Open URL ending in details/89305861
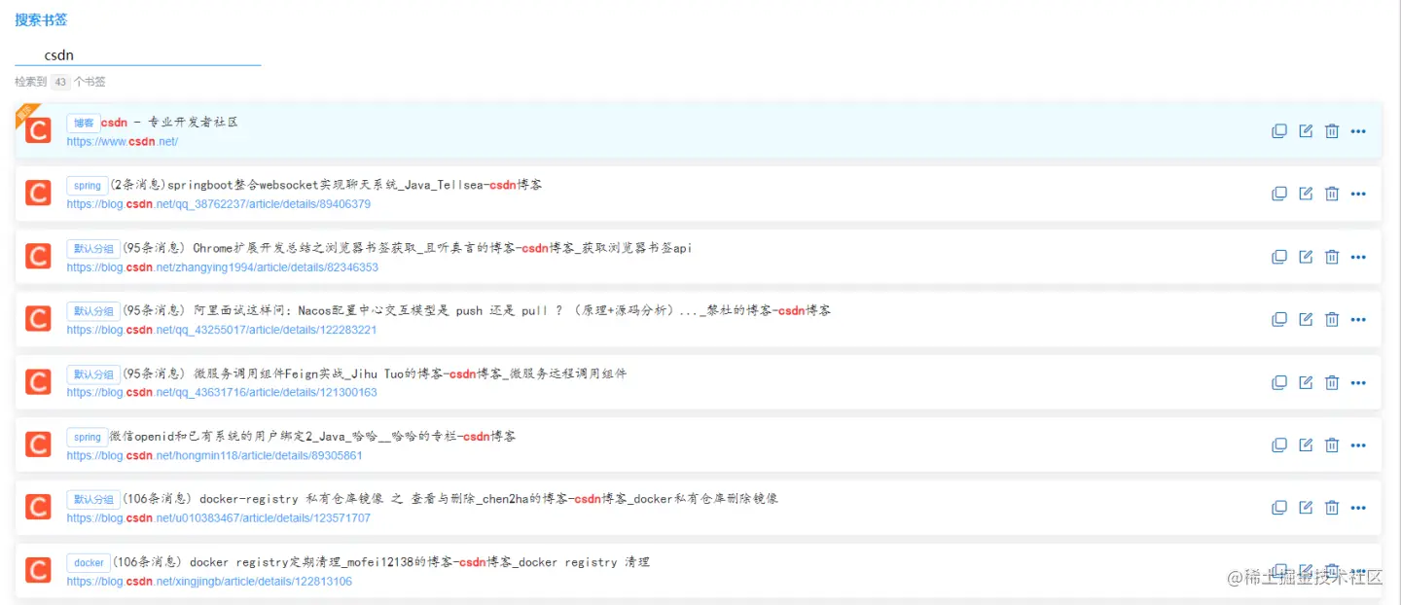The height and width of the screenshot is (605, 1401). click(215, 455)
